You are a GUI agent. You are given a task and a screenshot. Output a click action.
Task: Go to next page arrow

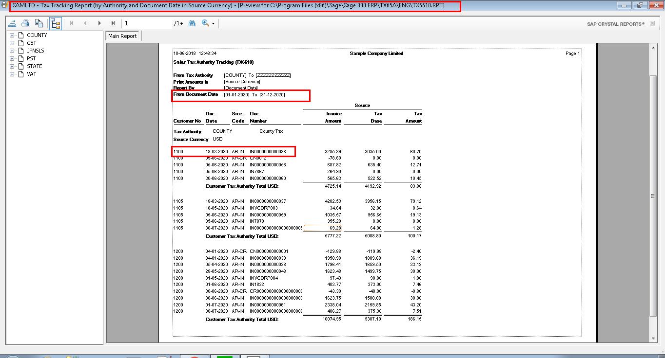pyautogui.click(x=99, y=23)
